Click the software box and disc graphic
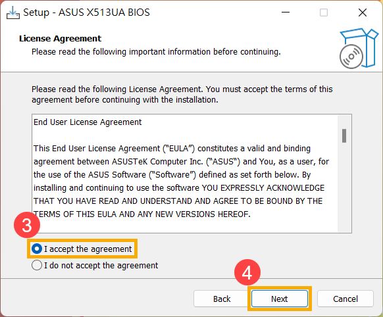383x317 pixels. (x=359, y=48)
